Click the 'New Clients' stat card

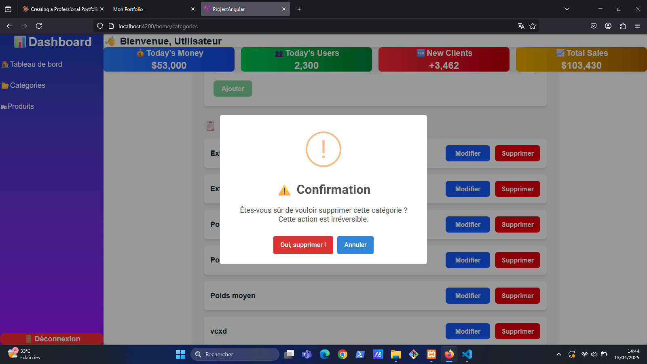(x=444, y=59)
